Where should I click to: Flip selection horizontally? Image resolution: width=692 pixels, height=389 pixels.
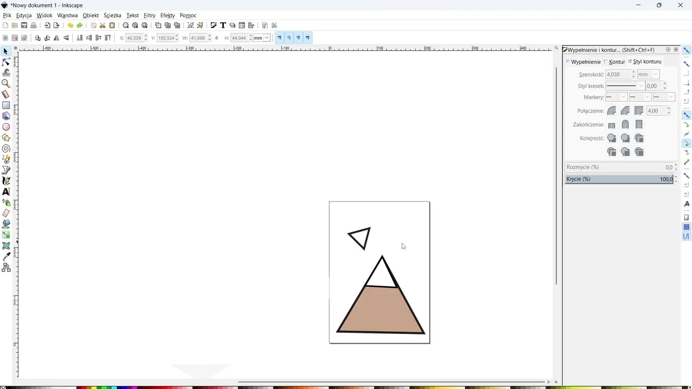pos(57,38)
